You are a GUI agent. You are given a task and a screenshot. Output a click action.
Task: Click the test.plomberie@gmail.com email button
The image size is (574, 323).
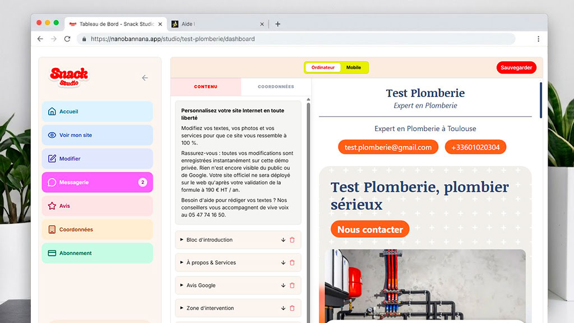(x=388, y=147)
